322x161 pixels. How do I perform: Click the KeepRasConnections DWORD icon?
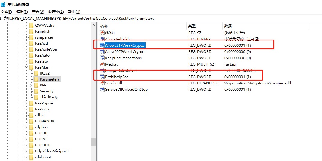(102, 58)
